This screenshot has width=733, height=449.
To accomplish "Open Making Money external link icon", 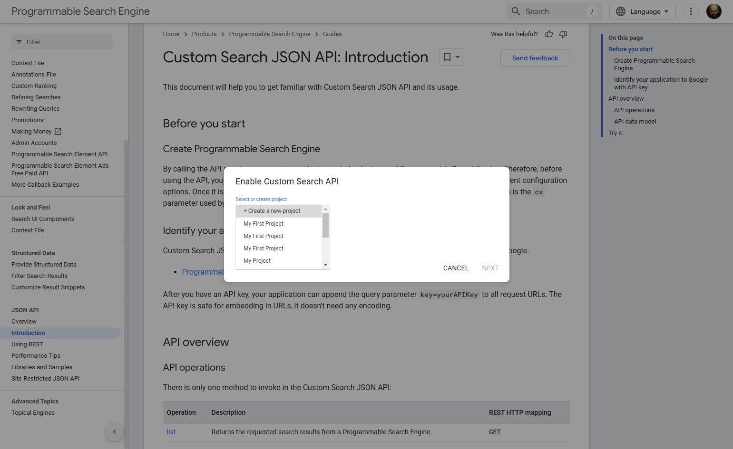I will tap(58, 132).
